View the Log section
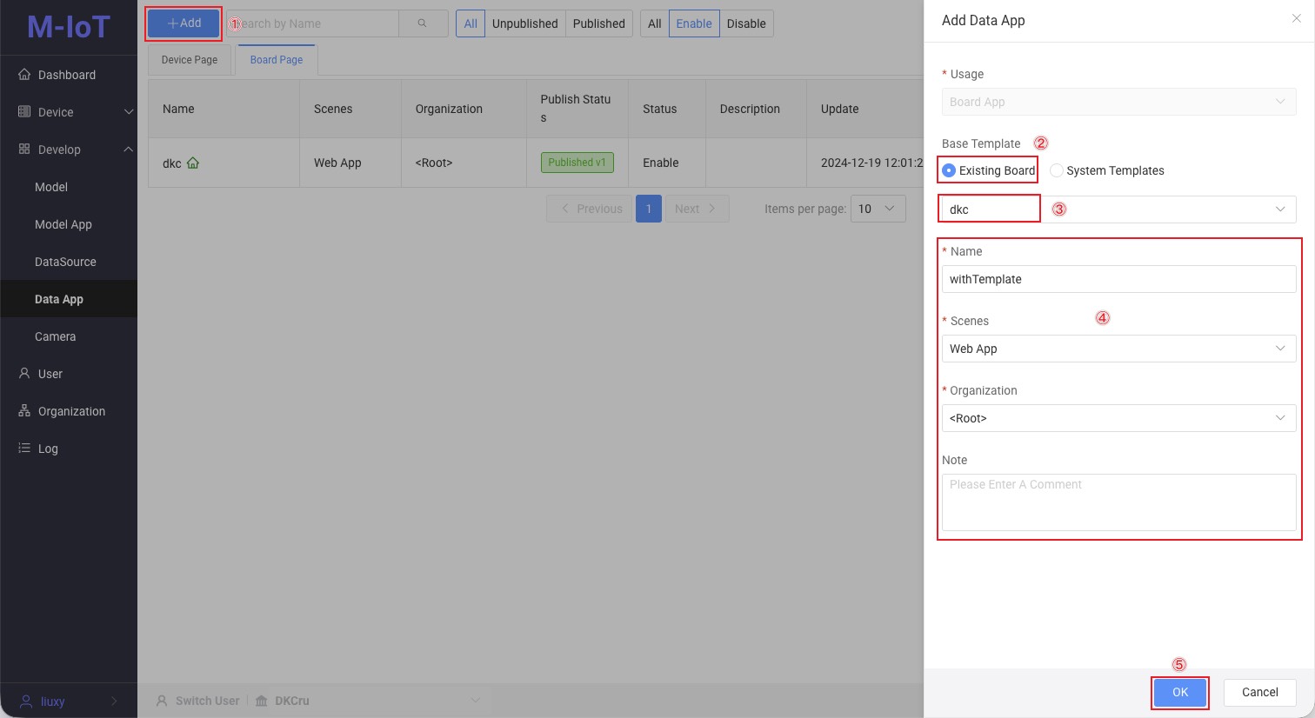Viewport: 1315px width, 718px height. [49, 449]
